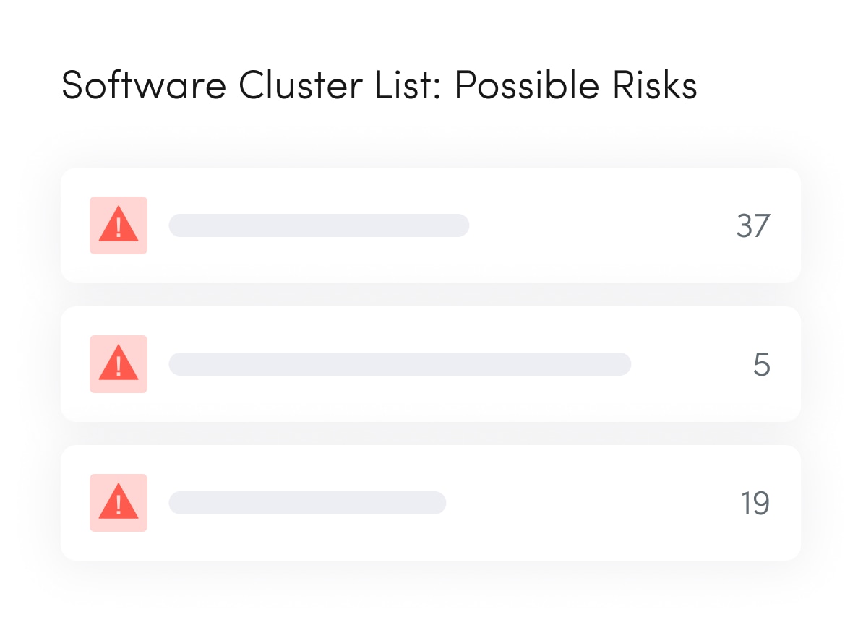Click the warning icon beside count 19

(119, 503)
